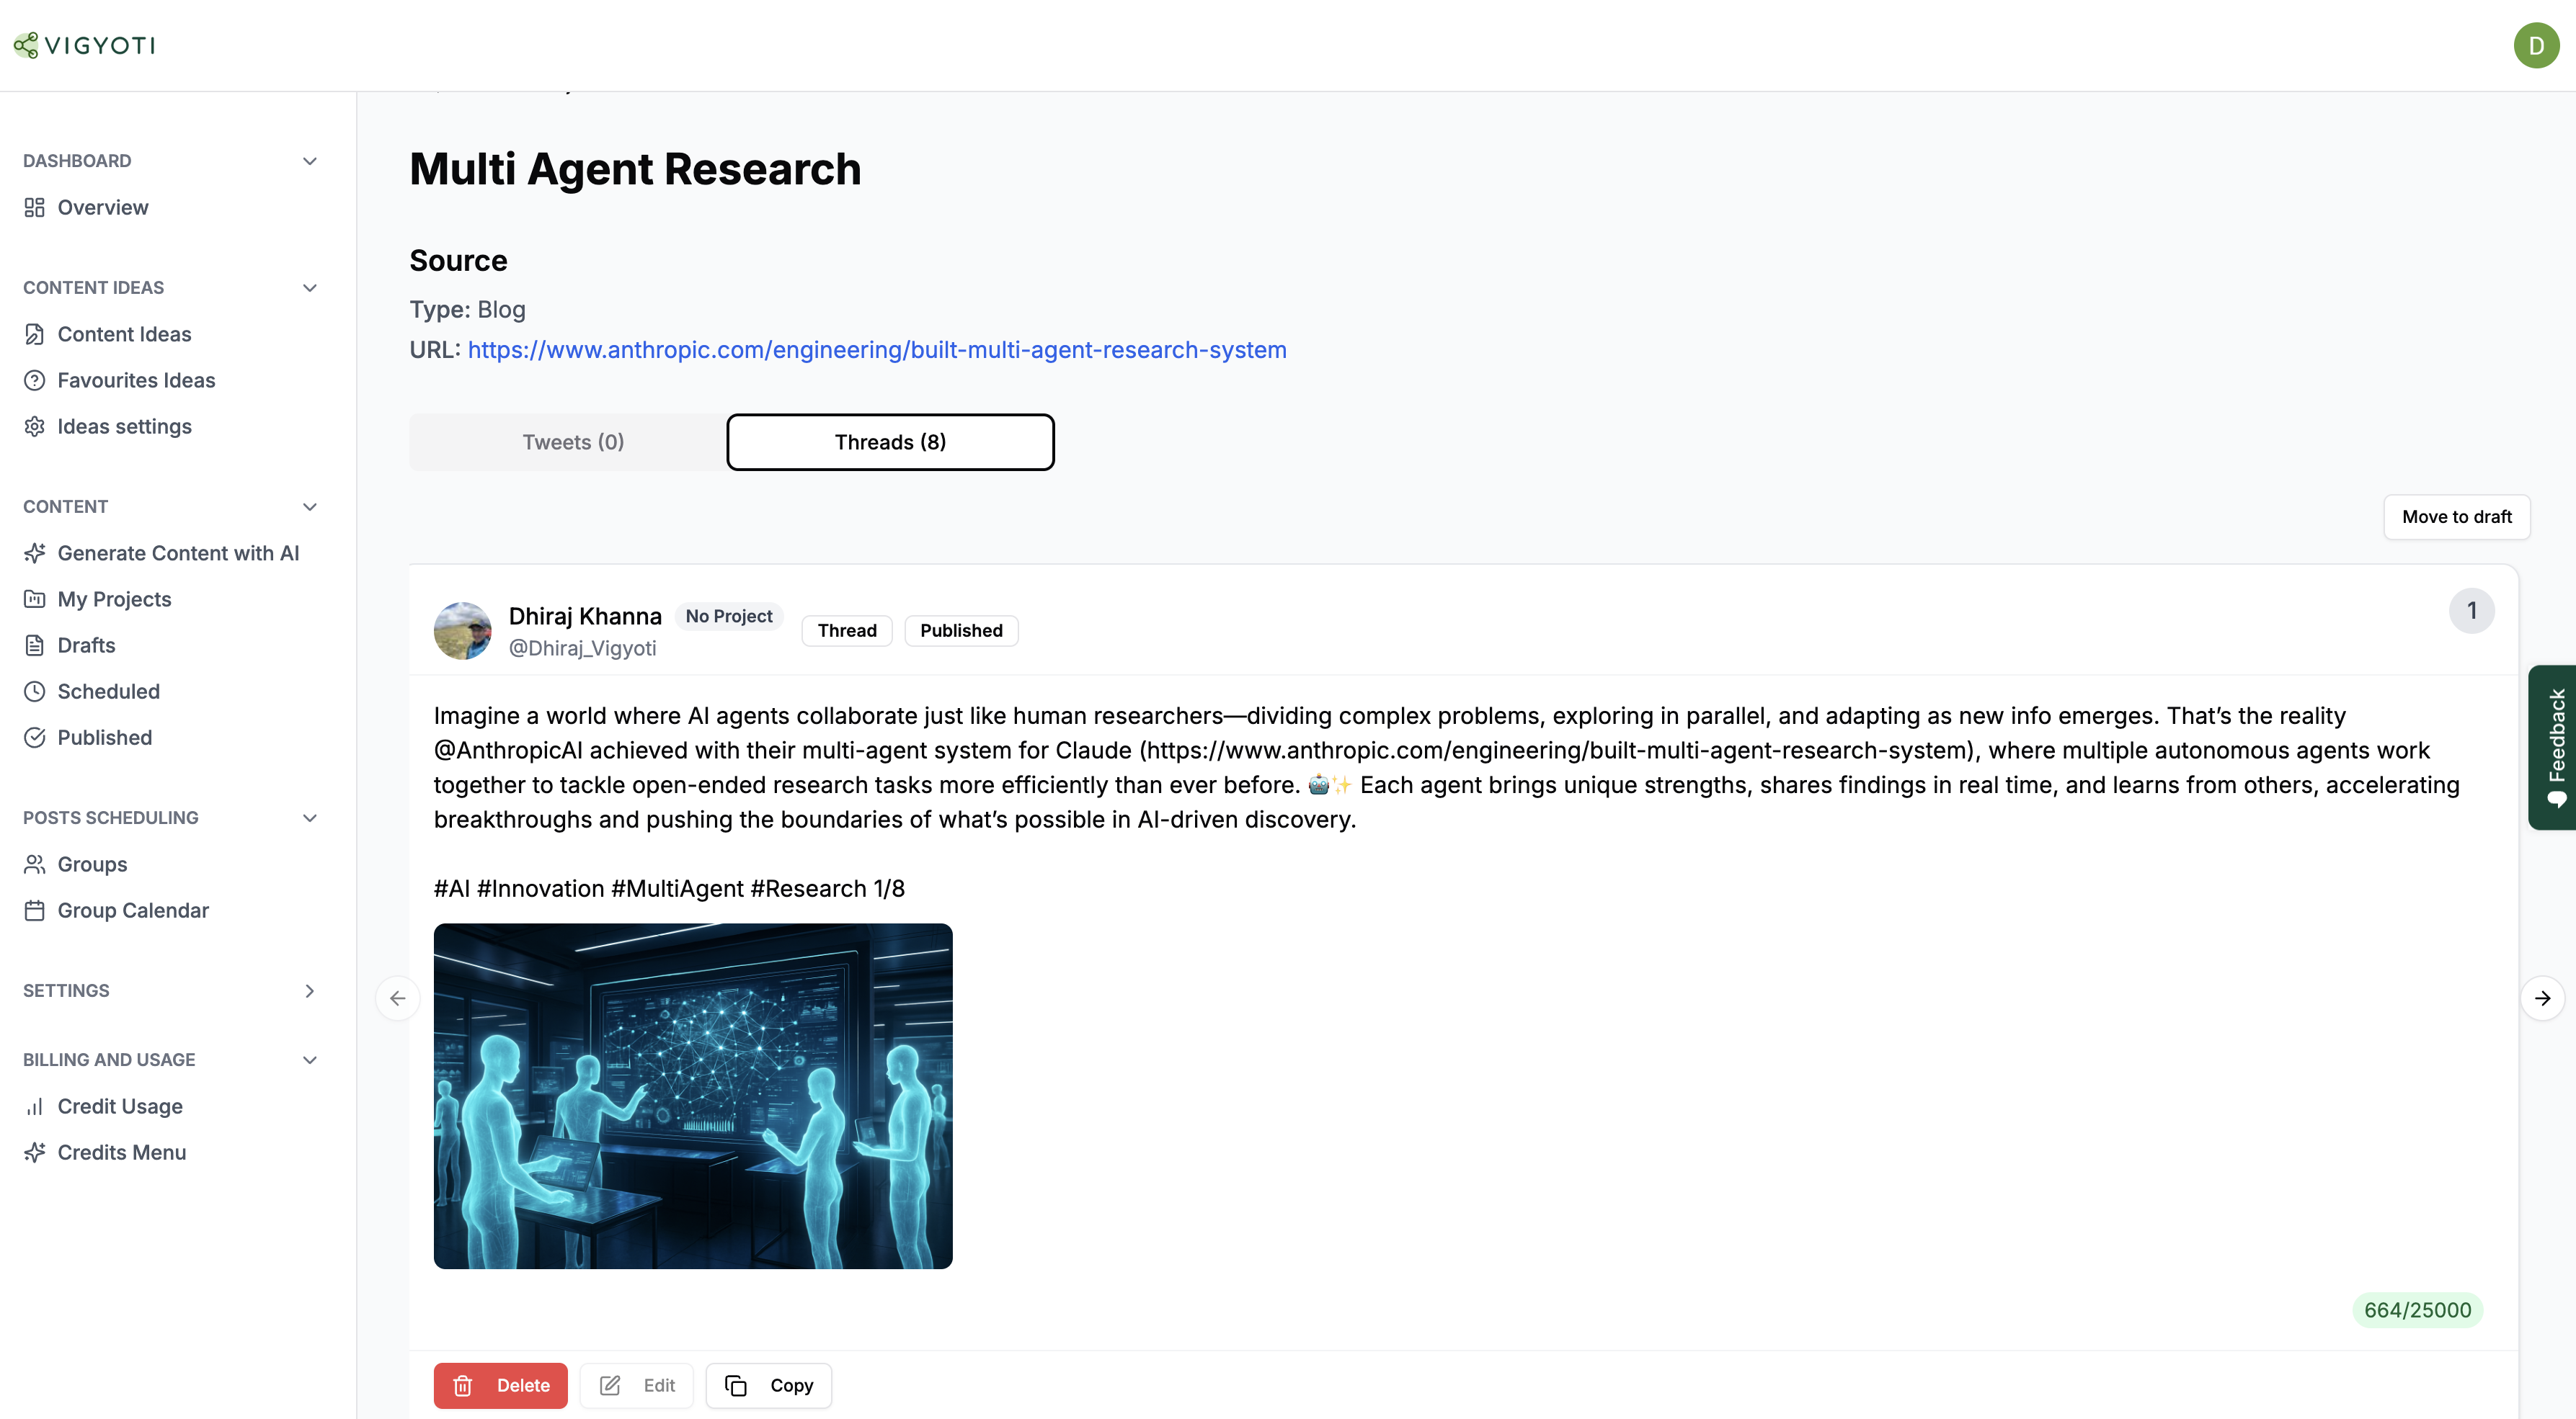This screenshot has height=1419, width=2576.
Task: Open the Drafts page
Action: tap(86, 645)
